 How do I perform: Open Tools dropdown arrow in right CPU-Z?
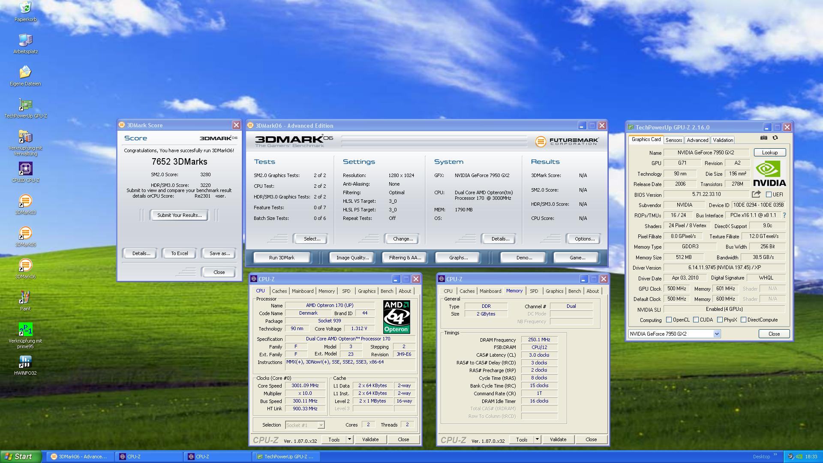click(537, 439)
